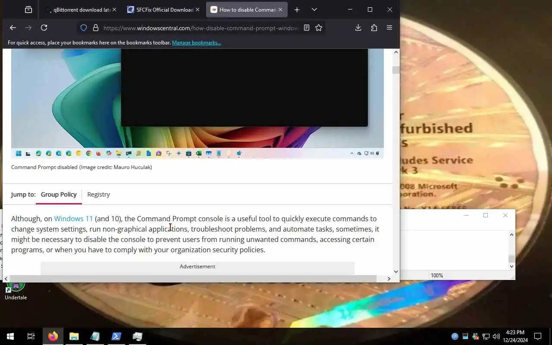Click the tray icon right of the qBittorrent one
This screenshot has width=552, height=345.
(465, 336)
